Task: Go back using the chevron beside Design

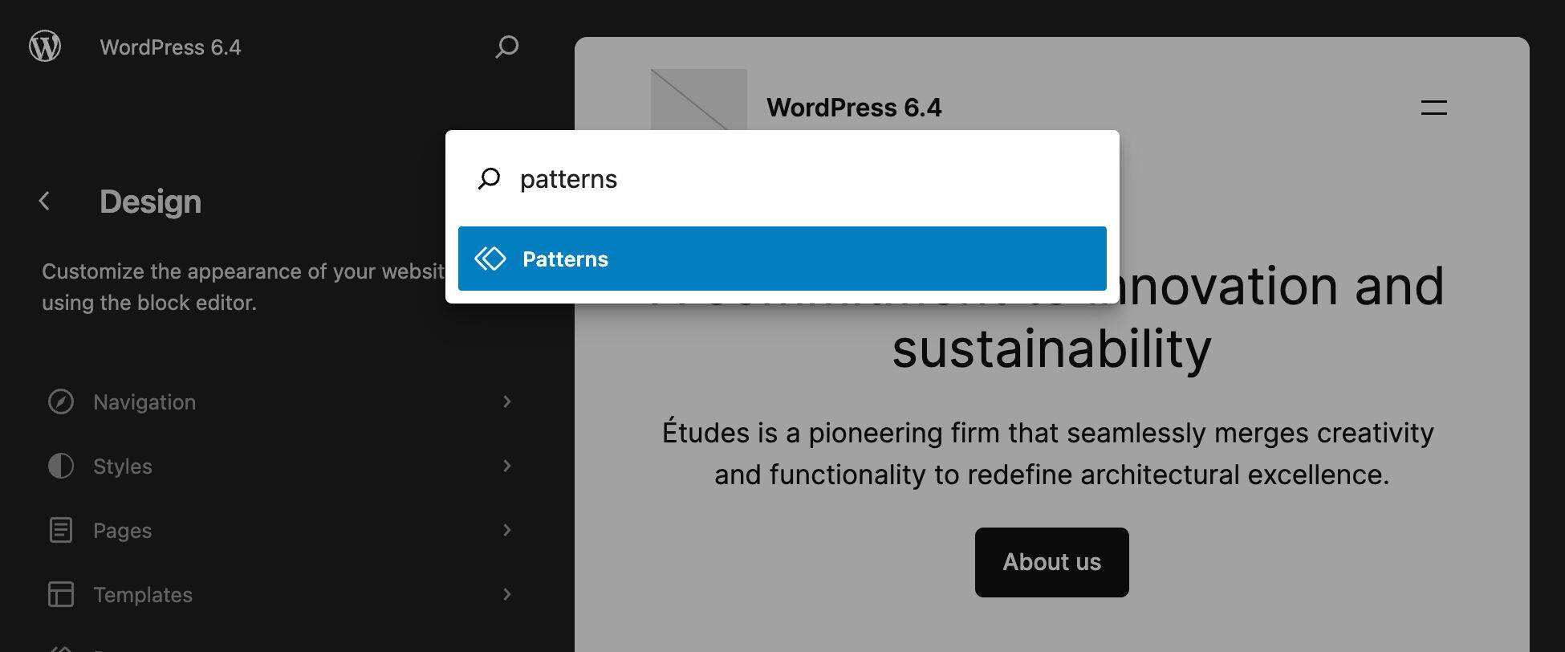Action: click(x=45, y=202)
